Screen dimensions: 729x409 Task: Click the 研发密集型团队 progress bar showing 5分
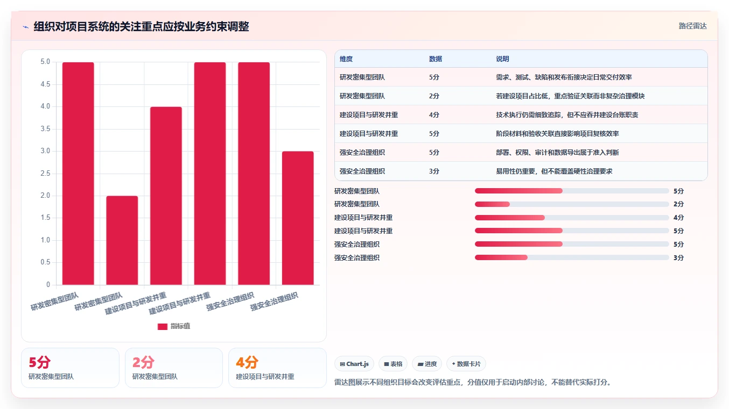tap(572, 191)
